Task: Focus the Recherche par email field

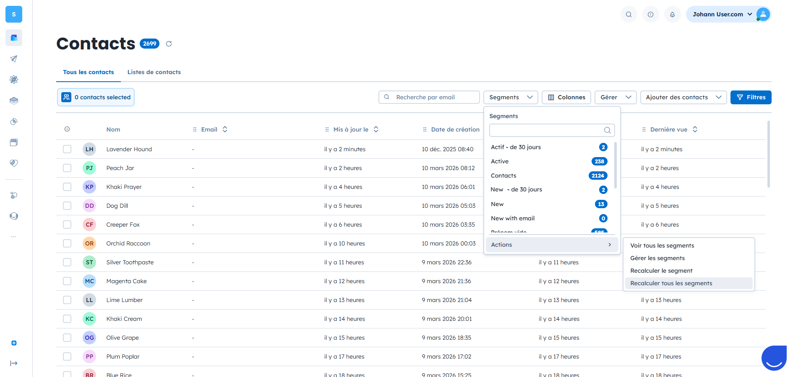Action: point(429,97)
